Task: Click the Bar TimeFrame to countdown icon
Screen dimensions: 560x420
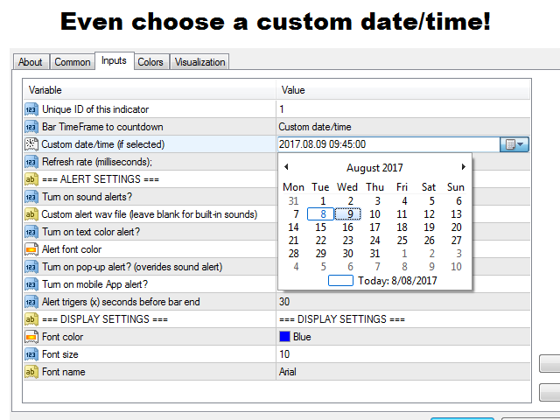Action: click(x=31, y=127)
